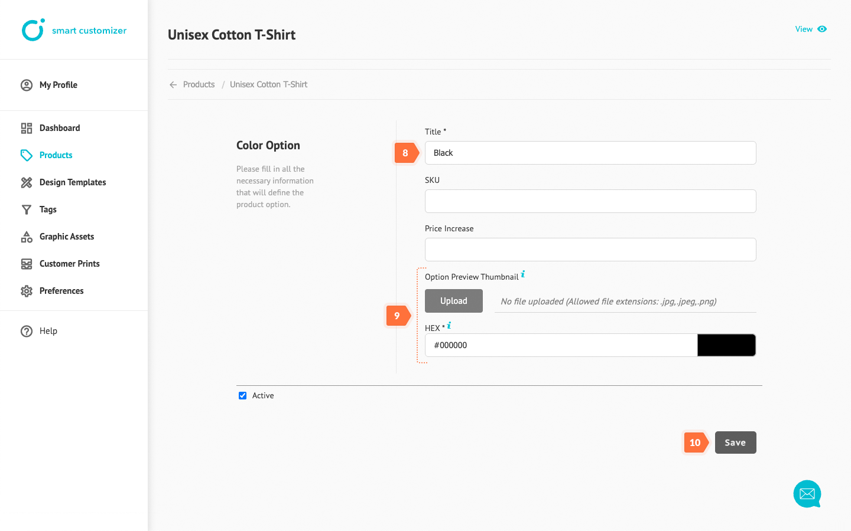This screenshot has width=851, height=531.
Task: Click the Dashboard grid icon
Action: pyautogui.click(x=27, y=128)
